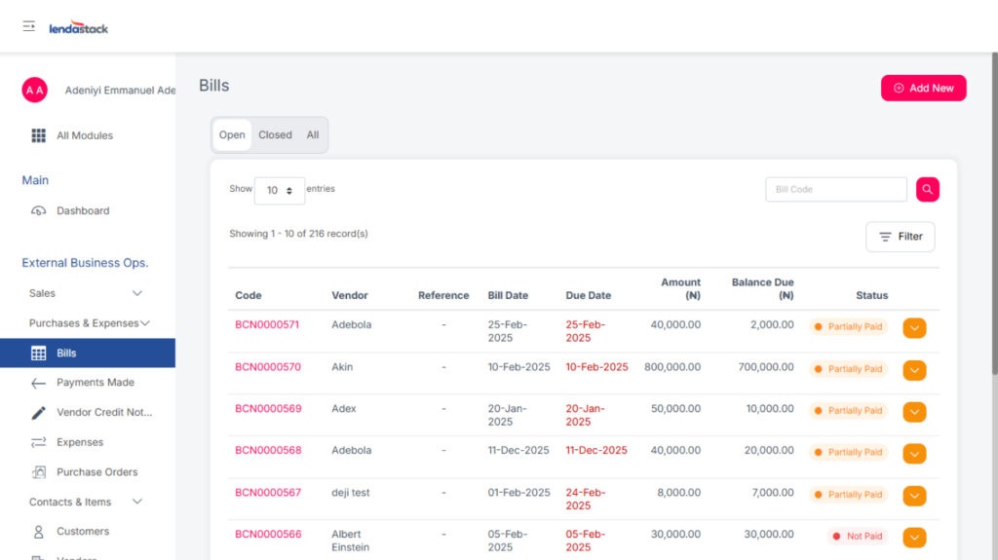The width and height of the screenshot is (998, 560).
Task: Open the show entries count dropdown
Action: coord(279,191)
